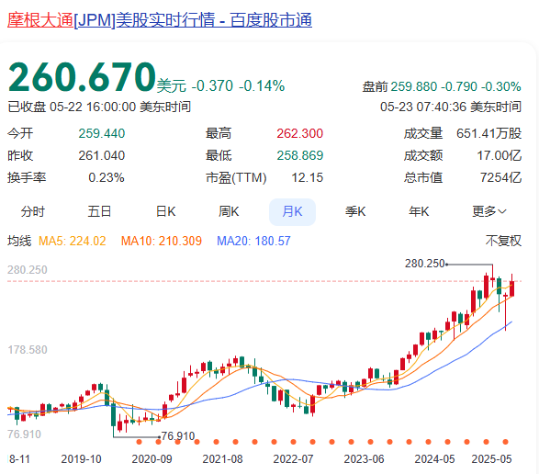Image resolution: width=539 pixels, height=474 pixels.
Task: Click the 280.250 high marker on chart
Action: [x=425, y=264]
